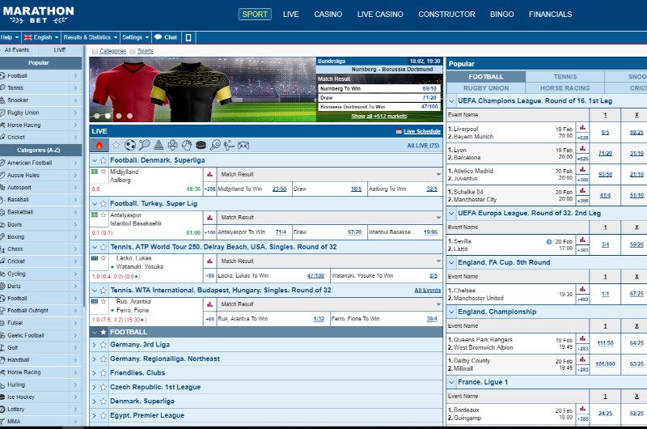Click the Marathon Bet logo

tap(38, 15)
